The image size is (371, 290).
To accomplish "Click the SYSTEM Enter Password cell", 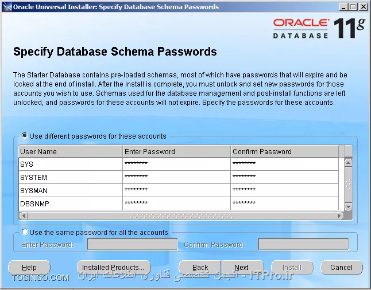I will pos(176,177).
